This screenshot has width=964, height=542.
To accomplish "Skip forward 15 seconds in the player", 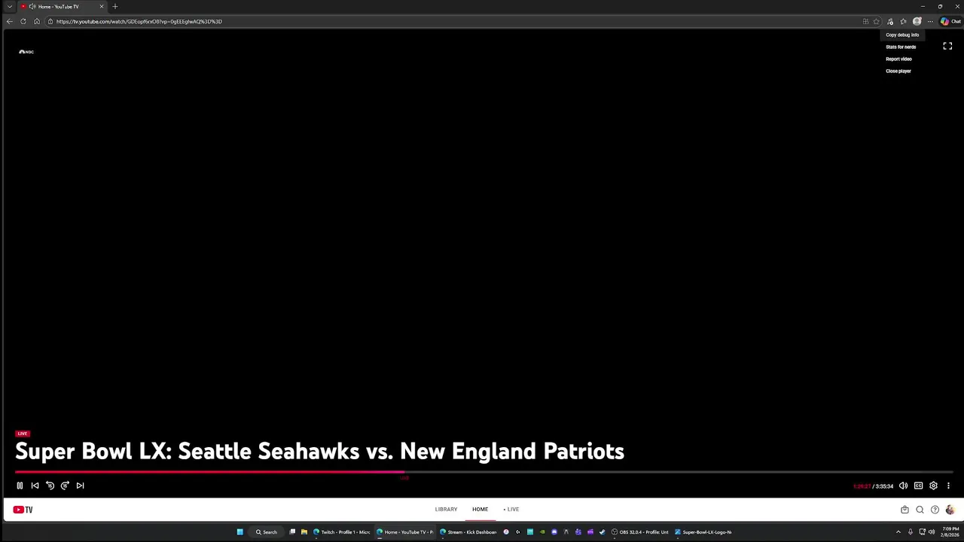I will (x=65, y=486).
